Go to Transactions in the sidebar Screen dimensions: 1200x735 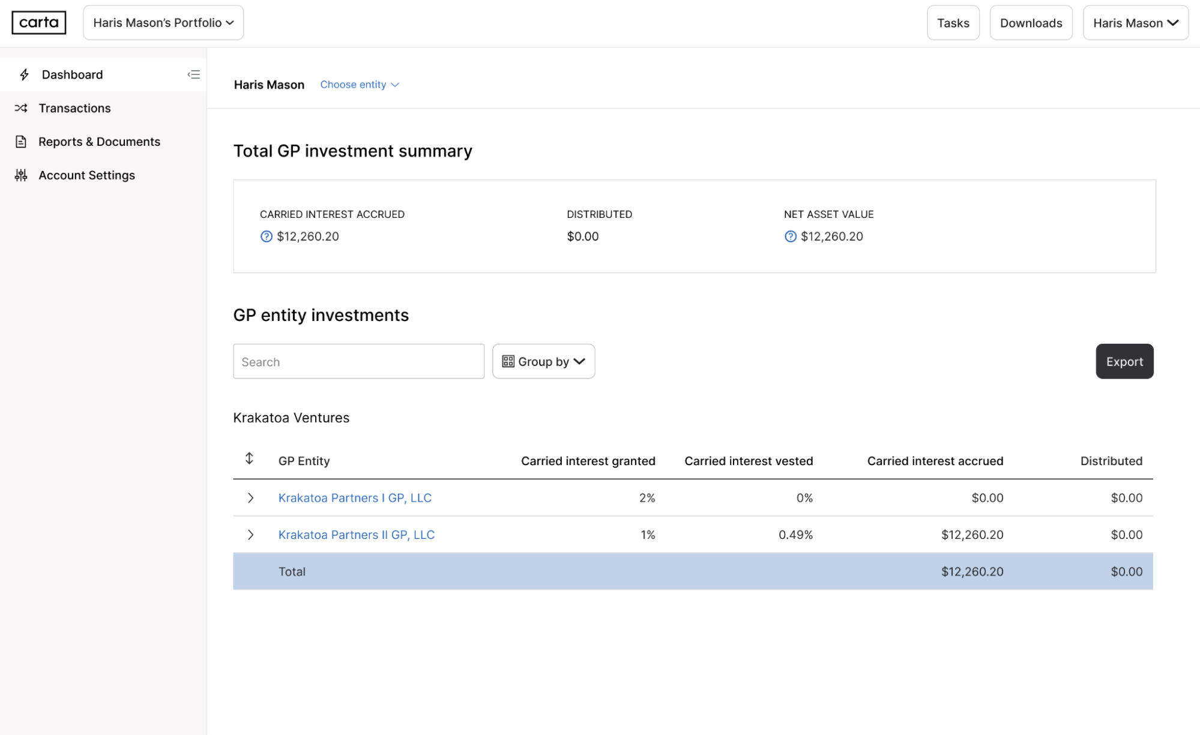74,108
